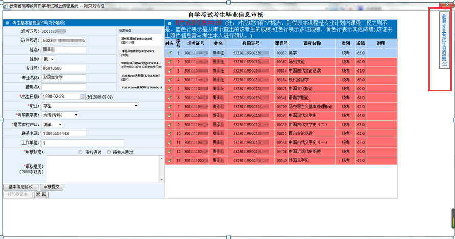Click the green checkmark in the 现代修辞学 row

(169, 80)
